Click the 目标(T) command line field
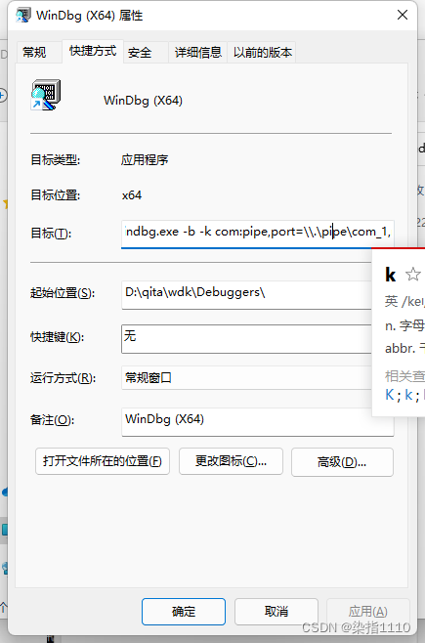The height and width of the screenshot is (643, 425). click(257, 234)
